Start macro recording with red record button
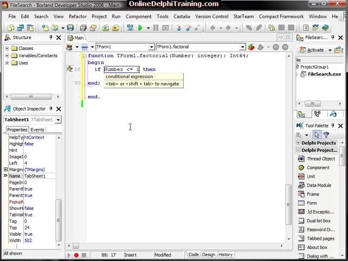Image resolution: width=348 pixels, height=261 pixels. [76, 255]
